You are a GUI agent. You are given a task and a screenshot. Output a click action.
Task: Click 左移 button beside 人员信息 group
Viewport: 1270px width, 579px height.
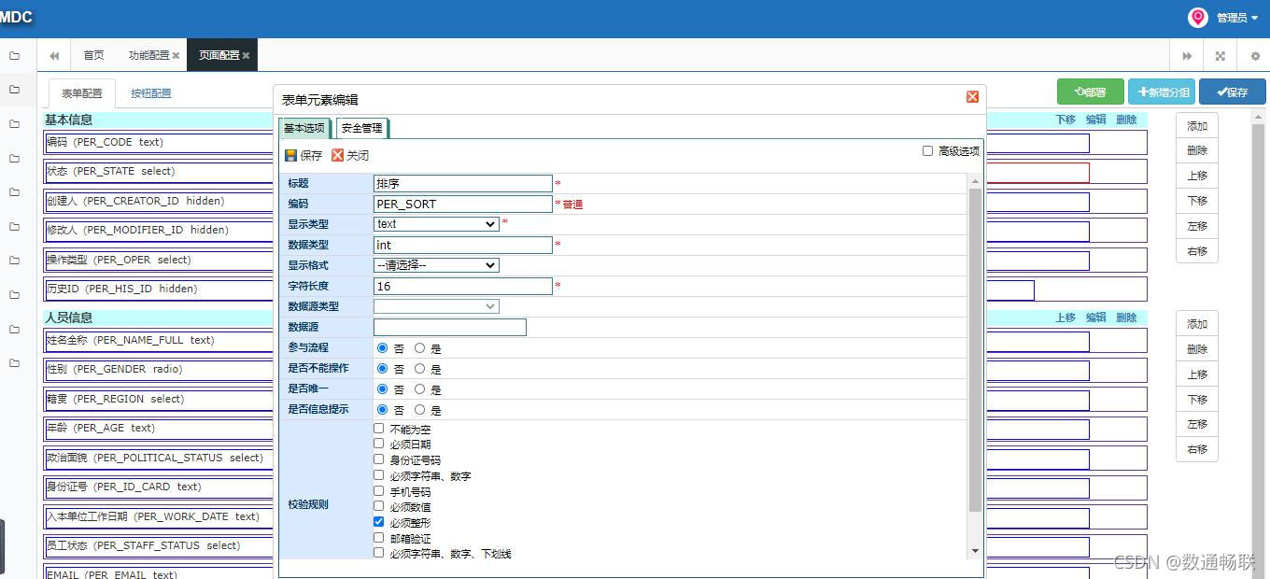click(1197, 424)
